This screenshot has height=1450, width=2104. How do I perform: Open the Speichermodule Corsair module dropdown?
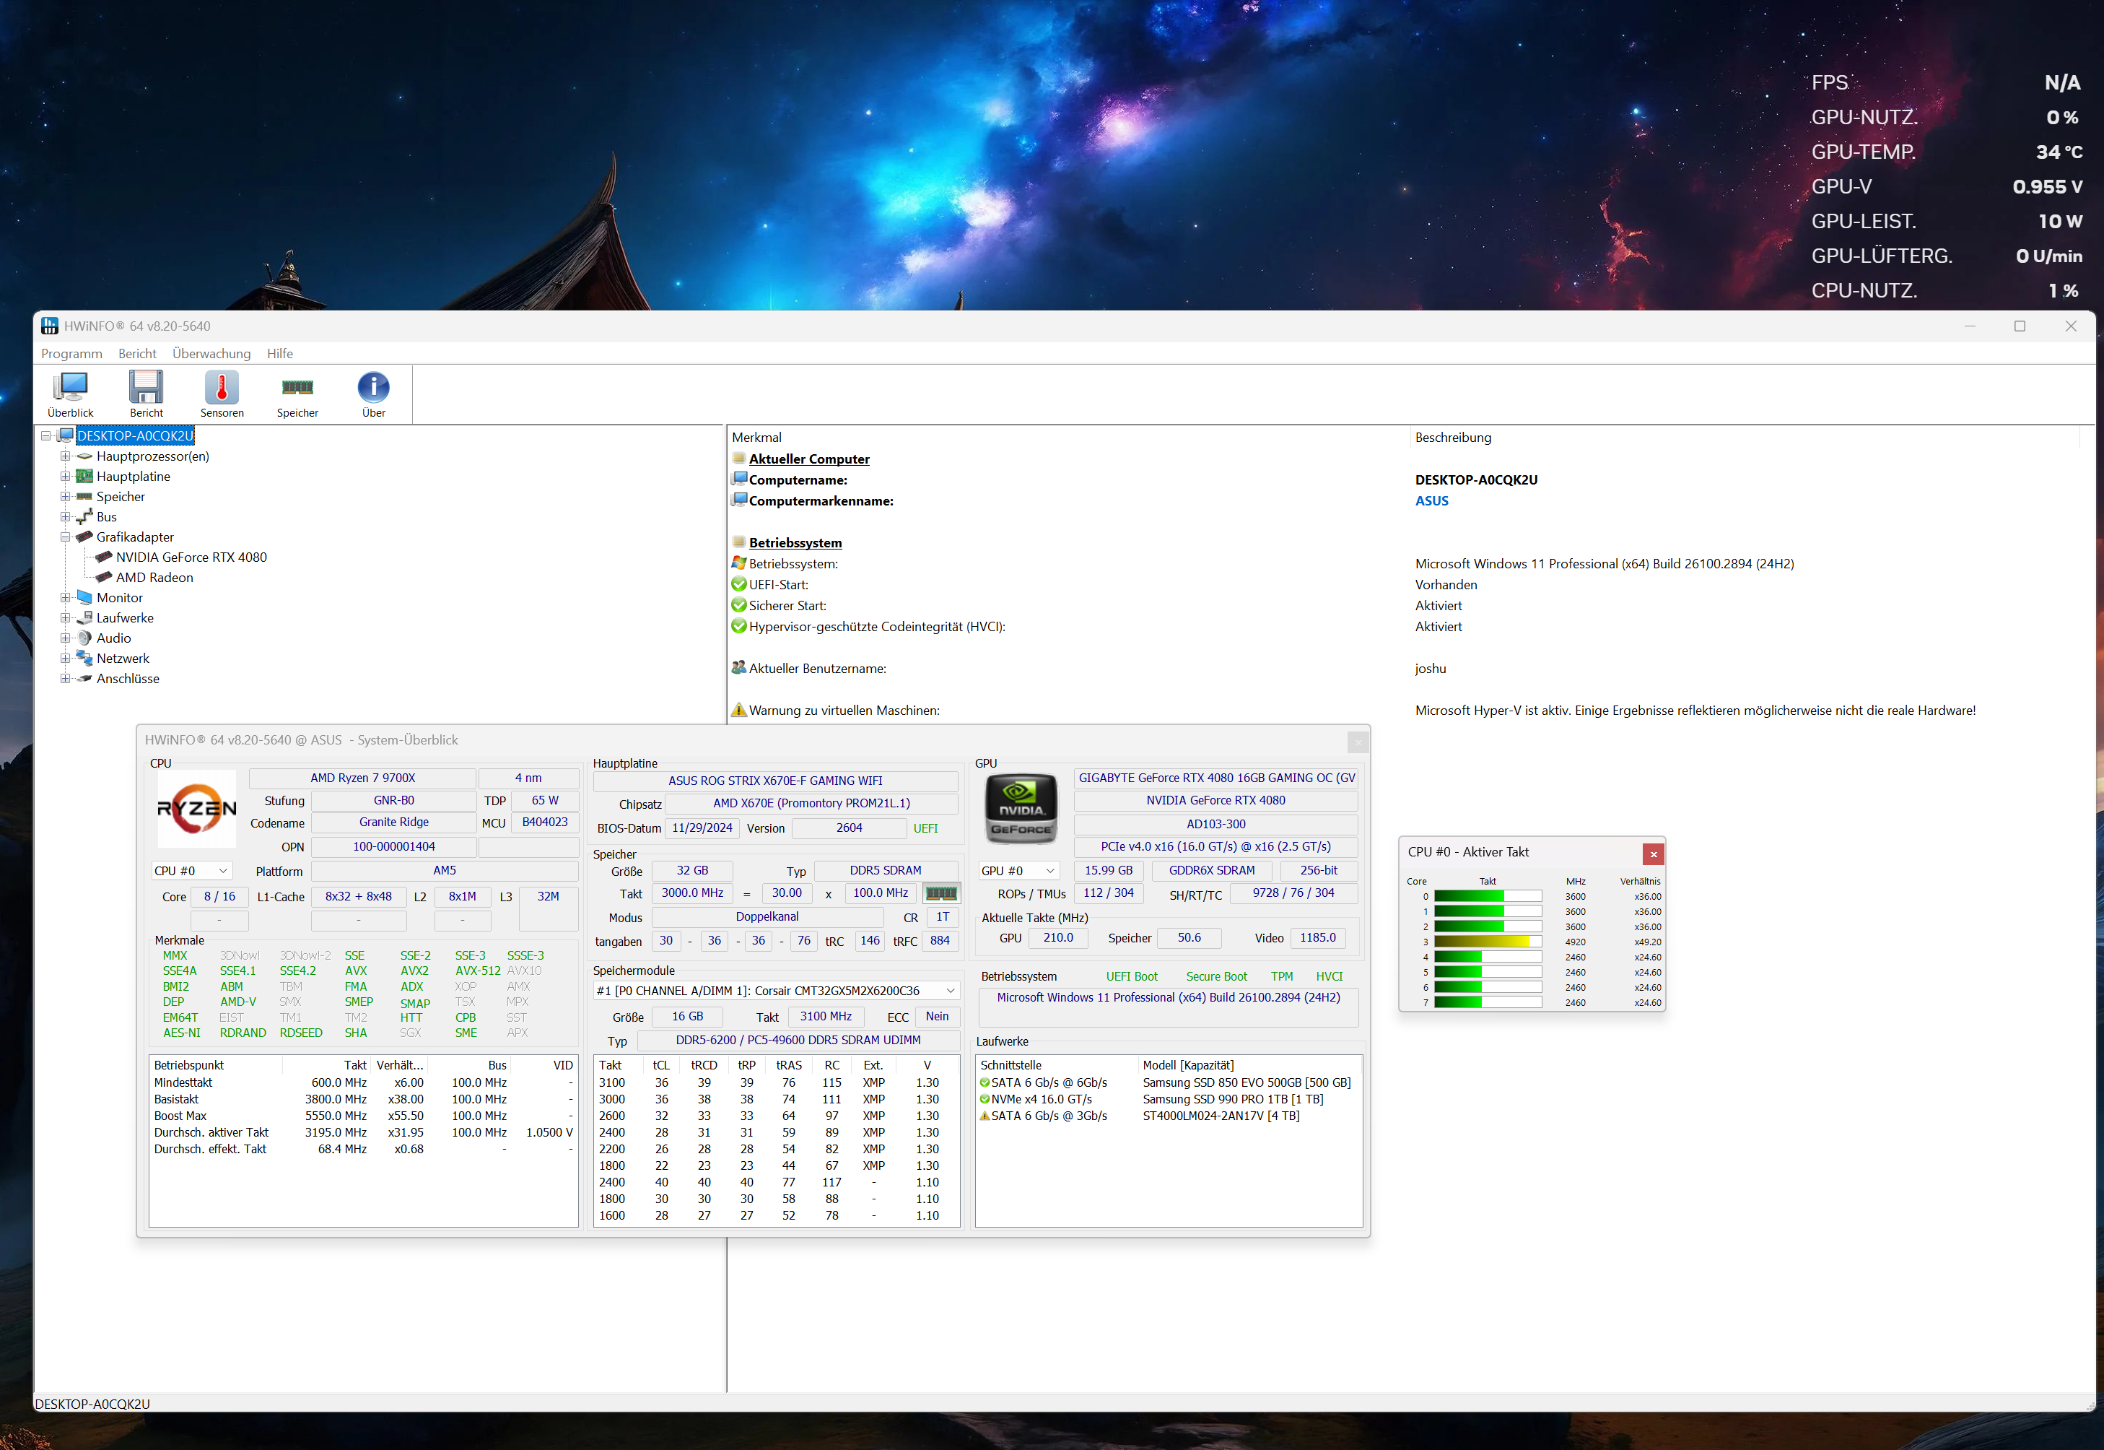[775, 991]
